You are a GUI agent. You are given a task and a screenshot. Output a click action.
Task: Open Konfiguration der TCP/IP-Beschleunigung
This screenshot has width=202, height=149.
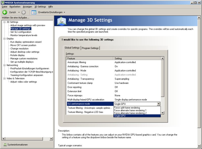[32, 72]
